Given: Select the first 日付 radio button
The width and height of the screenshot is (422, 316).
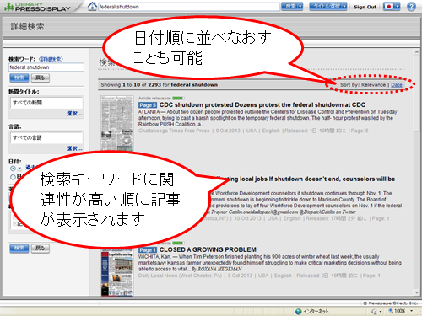Looking at the screenshot, I should point(13,169).
